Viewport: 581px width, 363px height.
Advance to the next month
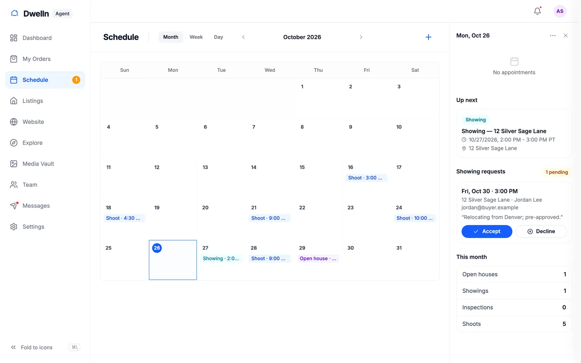361,37
